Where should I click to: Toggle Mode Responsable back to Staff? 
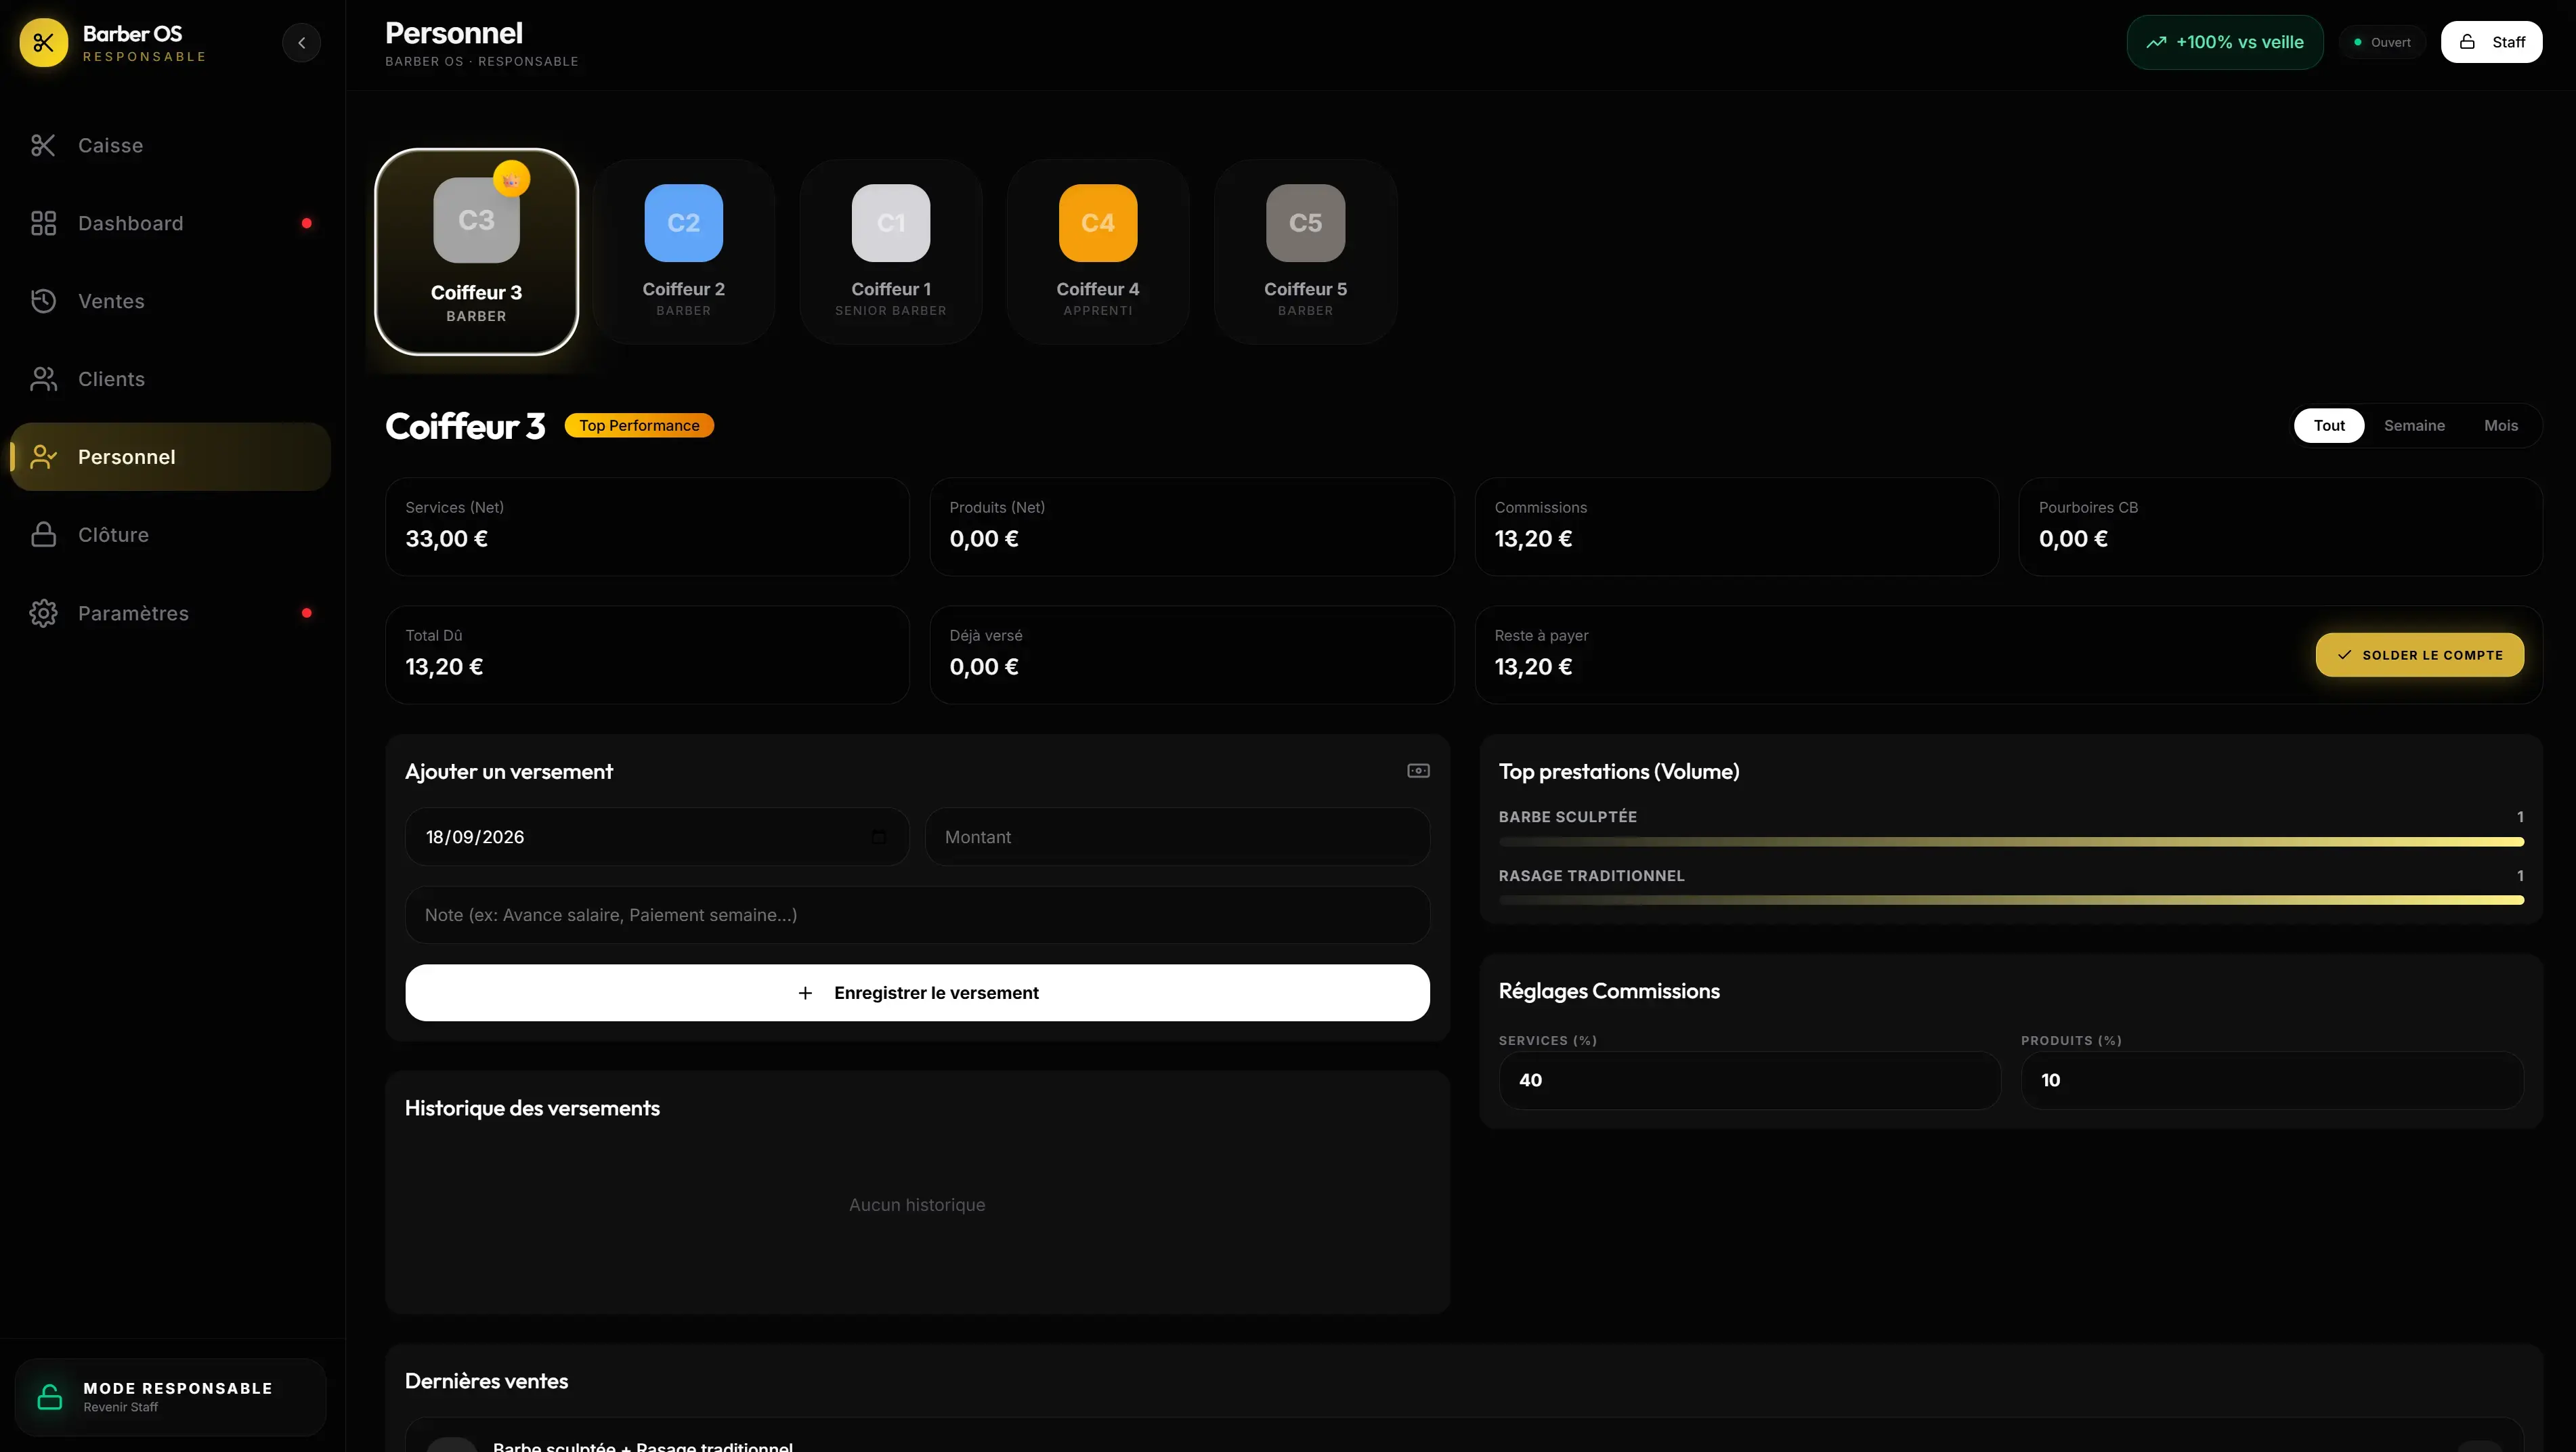pyautogui.click(x=170, y=1396)
